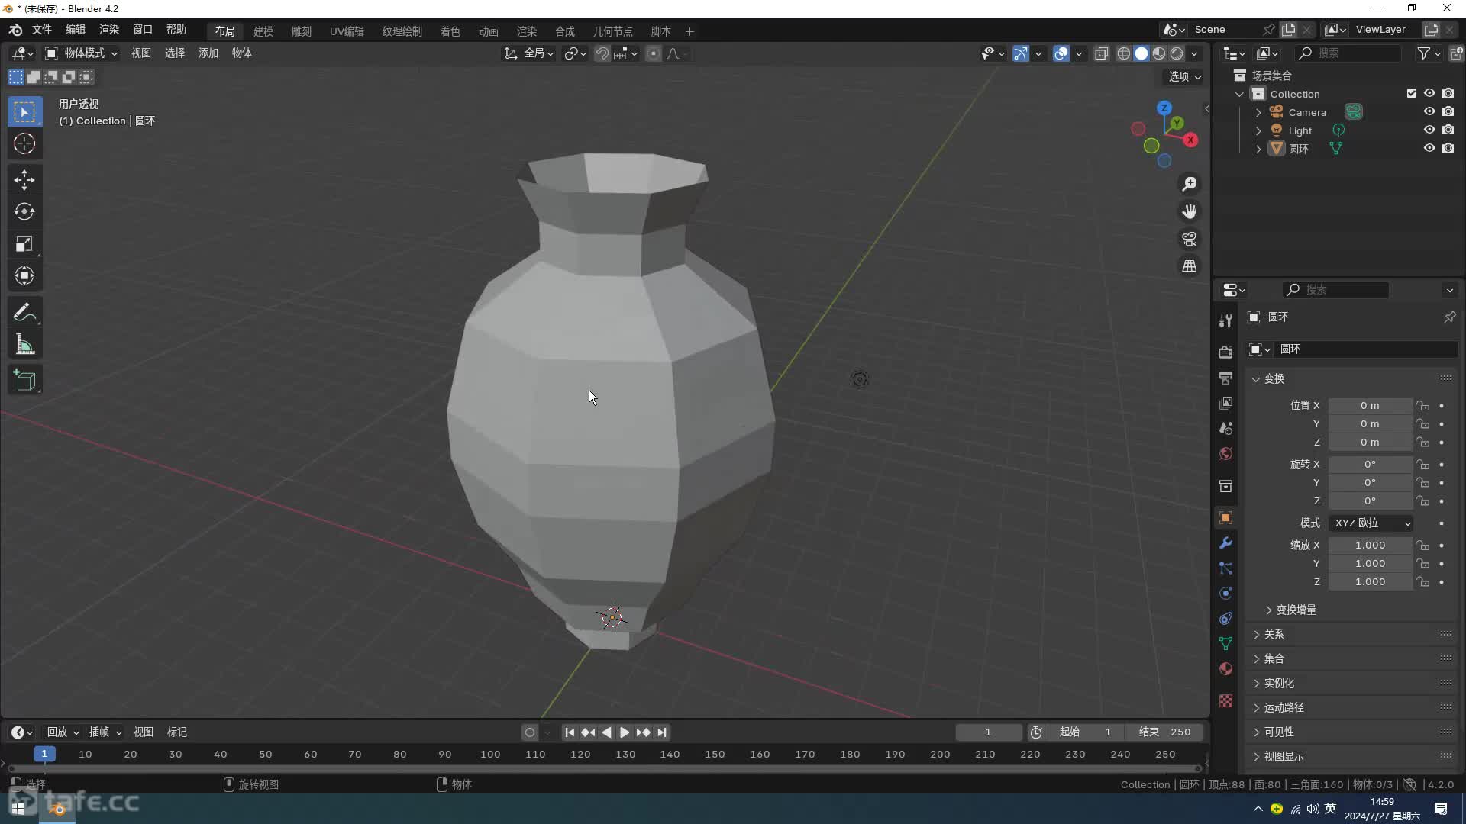
Task: Open the Physics properties tab
Action: point(1225,594)
